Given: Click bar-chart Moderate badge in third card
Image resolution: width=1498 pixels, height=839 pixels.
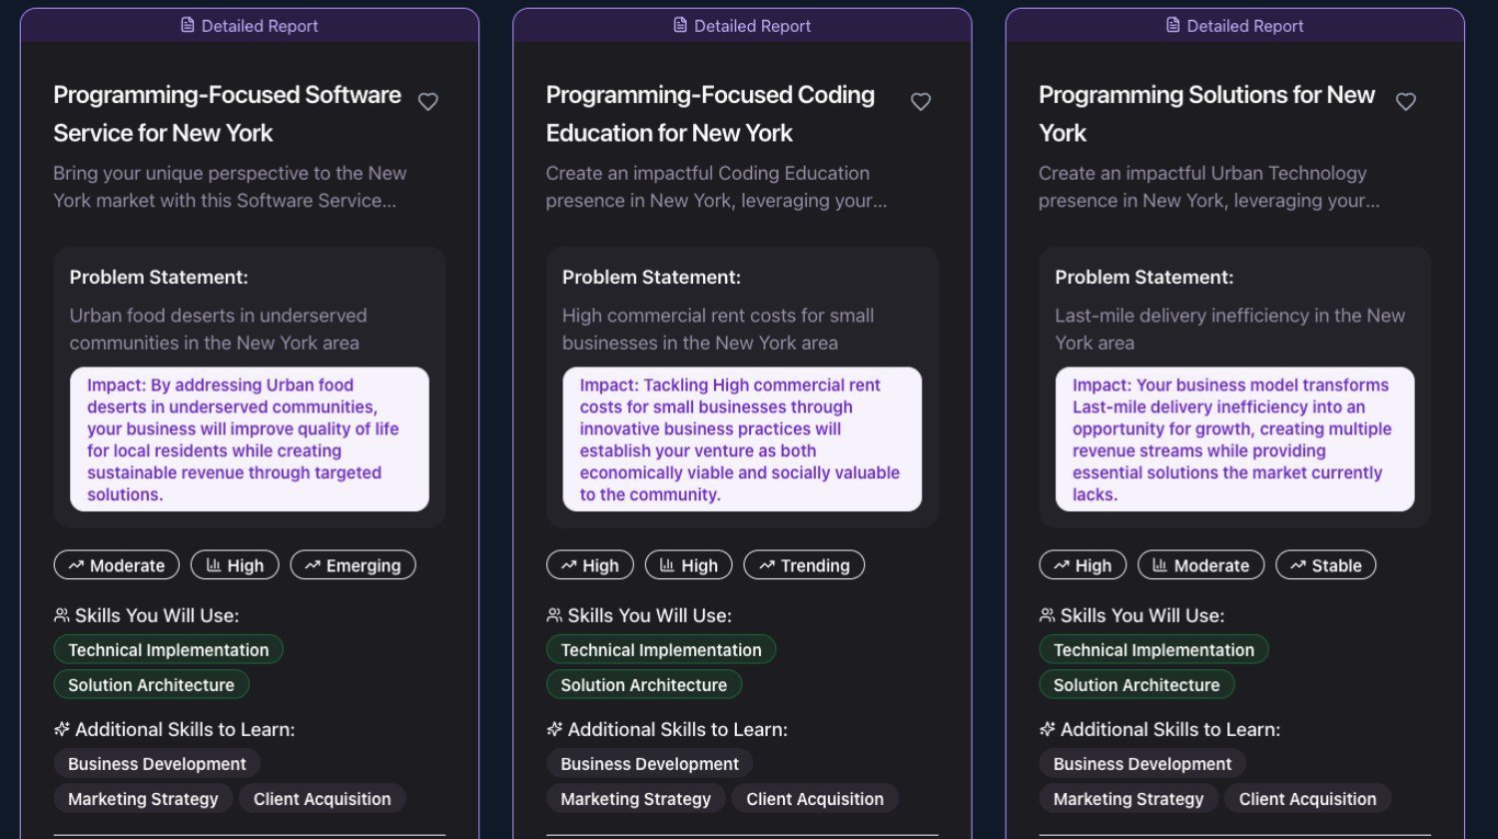Looking at the screenshot, I should tap(1200, 565).
